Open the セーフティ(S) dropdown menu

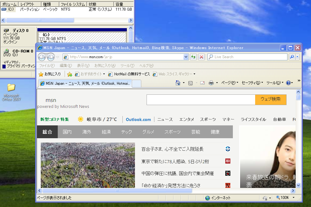tap(252, 83)
